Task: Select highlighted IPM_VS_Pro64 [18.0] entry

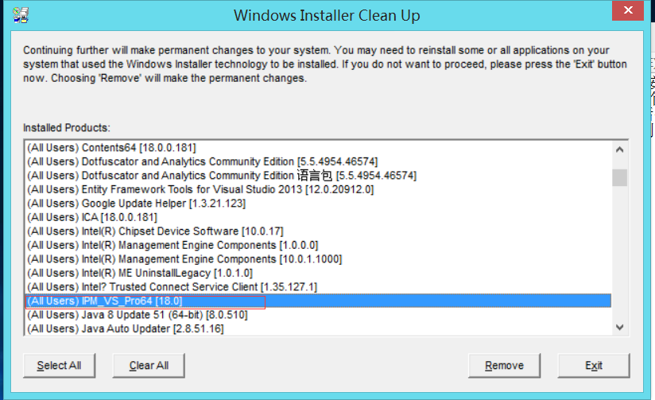Action: 318,301
